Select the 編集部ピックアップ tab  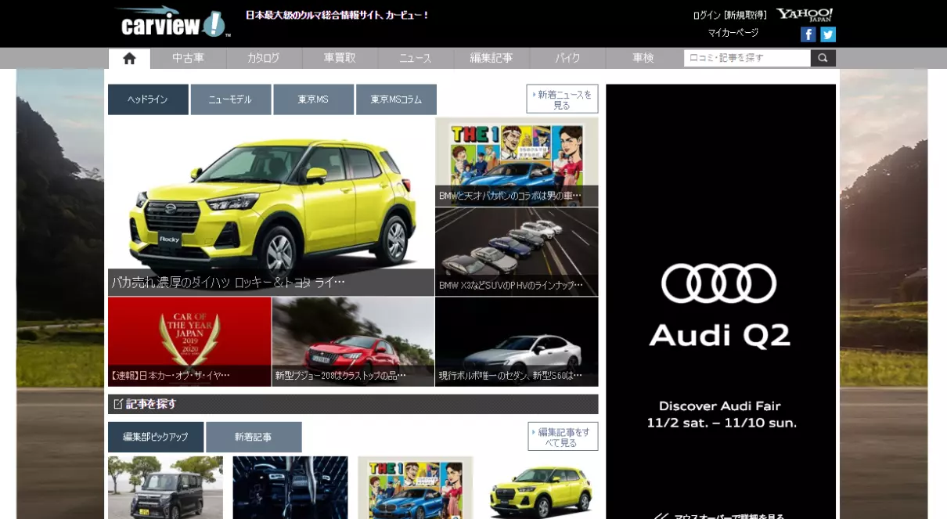pyautogui.click(x=156, y=437)
